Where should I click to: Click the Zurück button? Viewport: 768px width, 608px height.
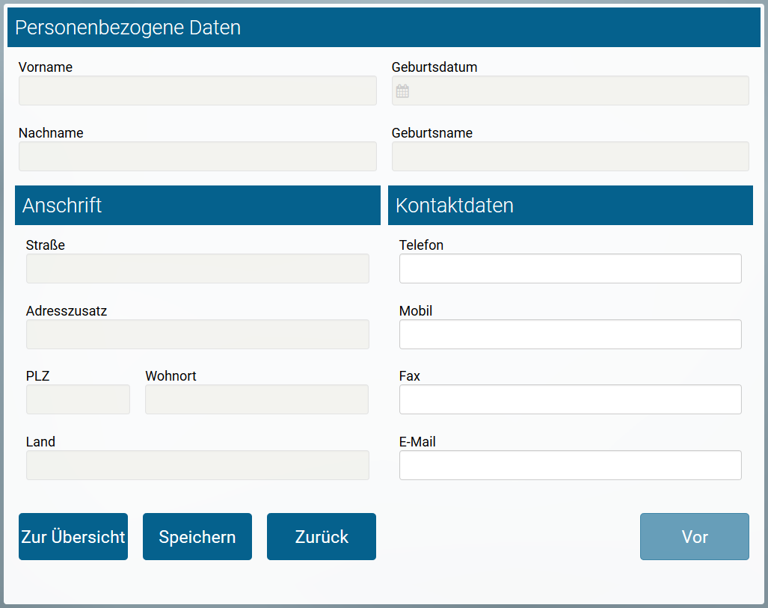[321, 536]
